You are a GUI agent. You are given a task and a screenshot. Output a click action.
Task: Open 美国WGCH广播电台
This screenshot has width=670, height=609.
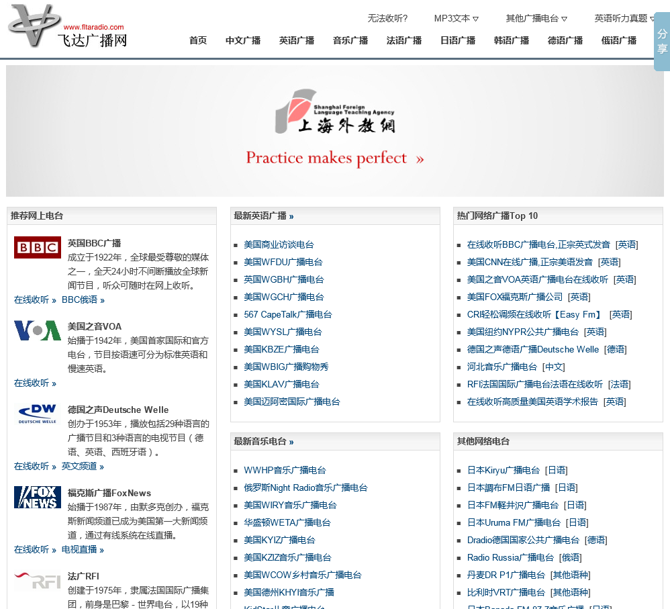284,297
